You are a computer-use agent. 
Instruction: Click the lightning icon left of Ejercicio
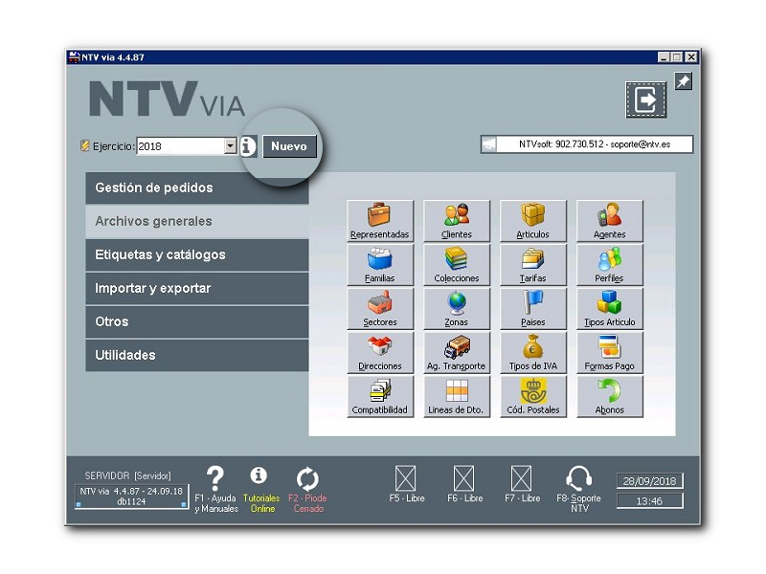pyautogui.click(x=85, y=146)
